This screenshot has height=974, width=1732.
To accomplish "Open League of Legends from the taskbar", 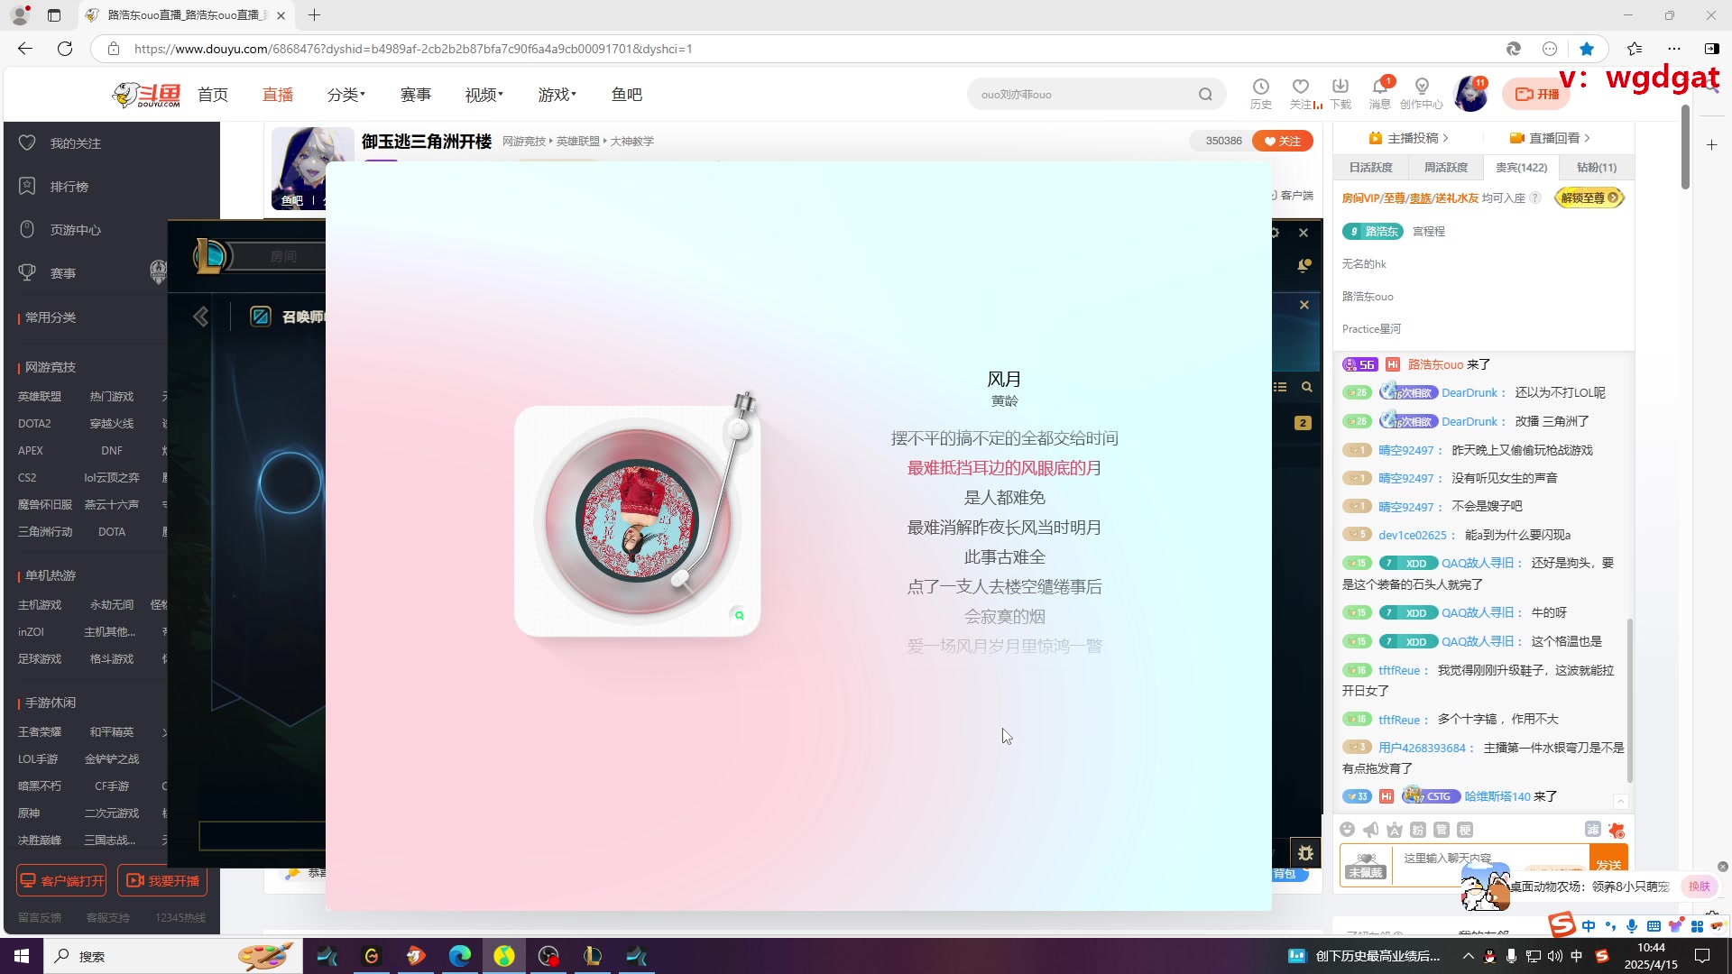I will click(592, 956).
